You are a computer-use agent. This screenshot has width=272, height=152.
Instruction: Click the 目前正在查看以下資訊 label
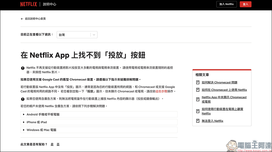coord(37,34)
